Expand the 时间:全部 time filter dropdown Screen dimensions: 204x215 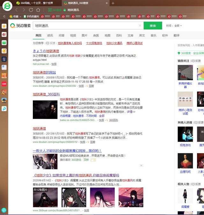coord(174,26)
